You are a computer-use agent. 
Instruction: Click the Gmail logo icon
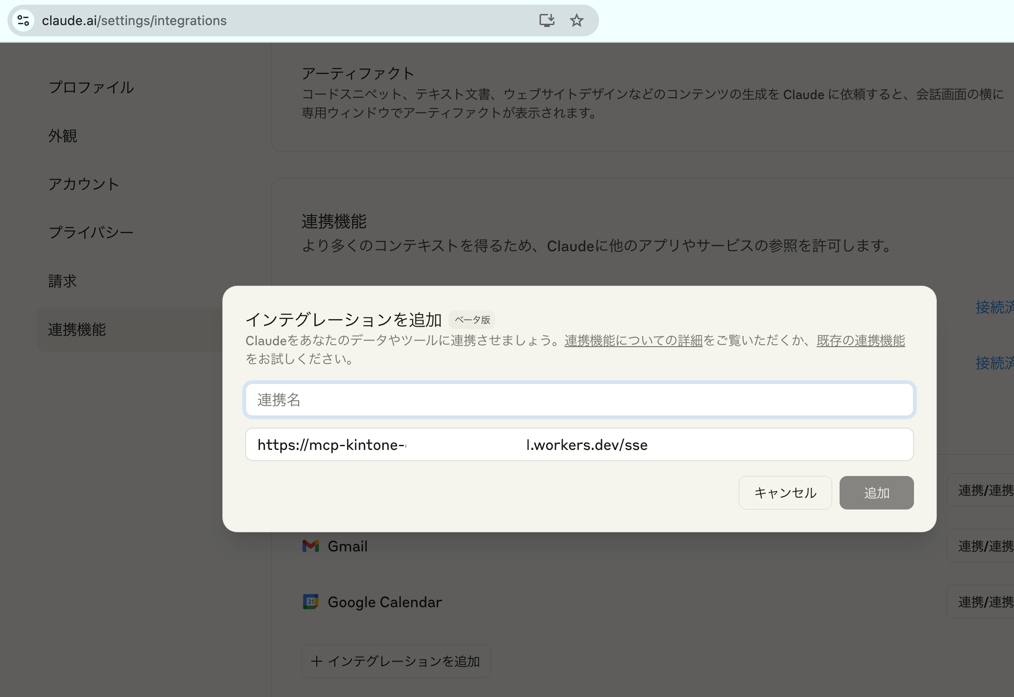click(311, 546)
